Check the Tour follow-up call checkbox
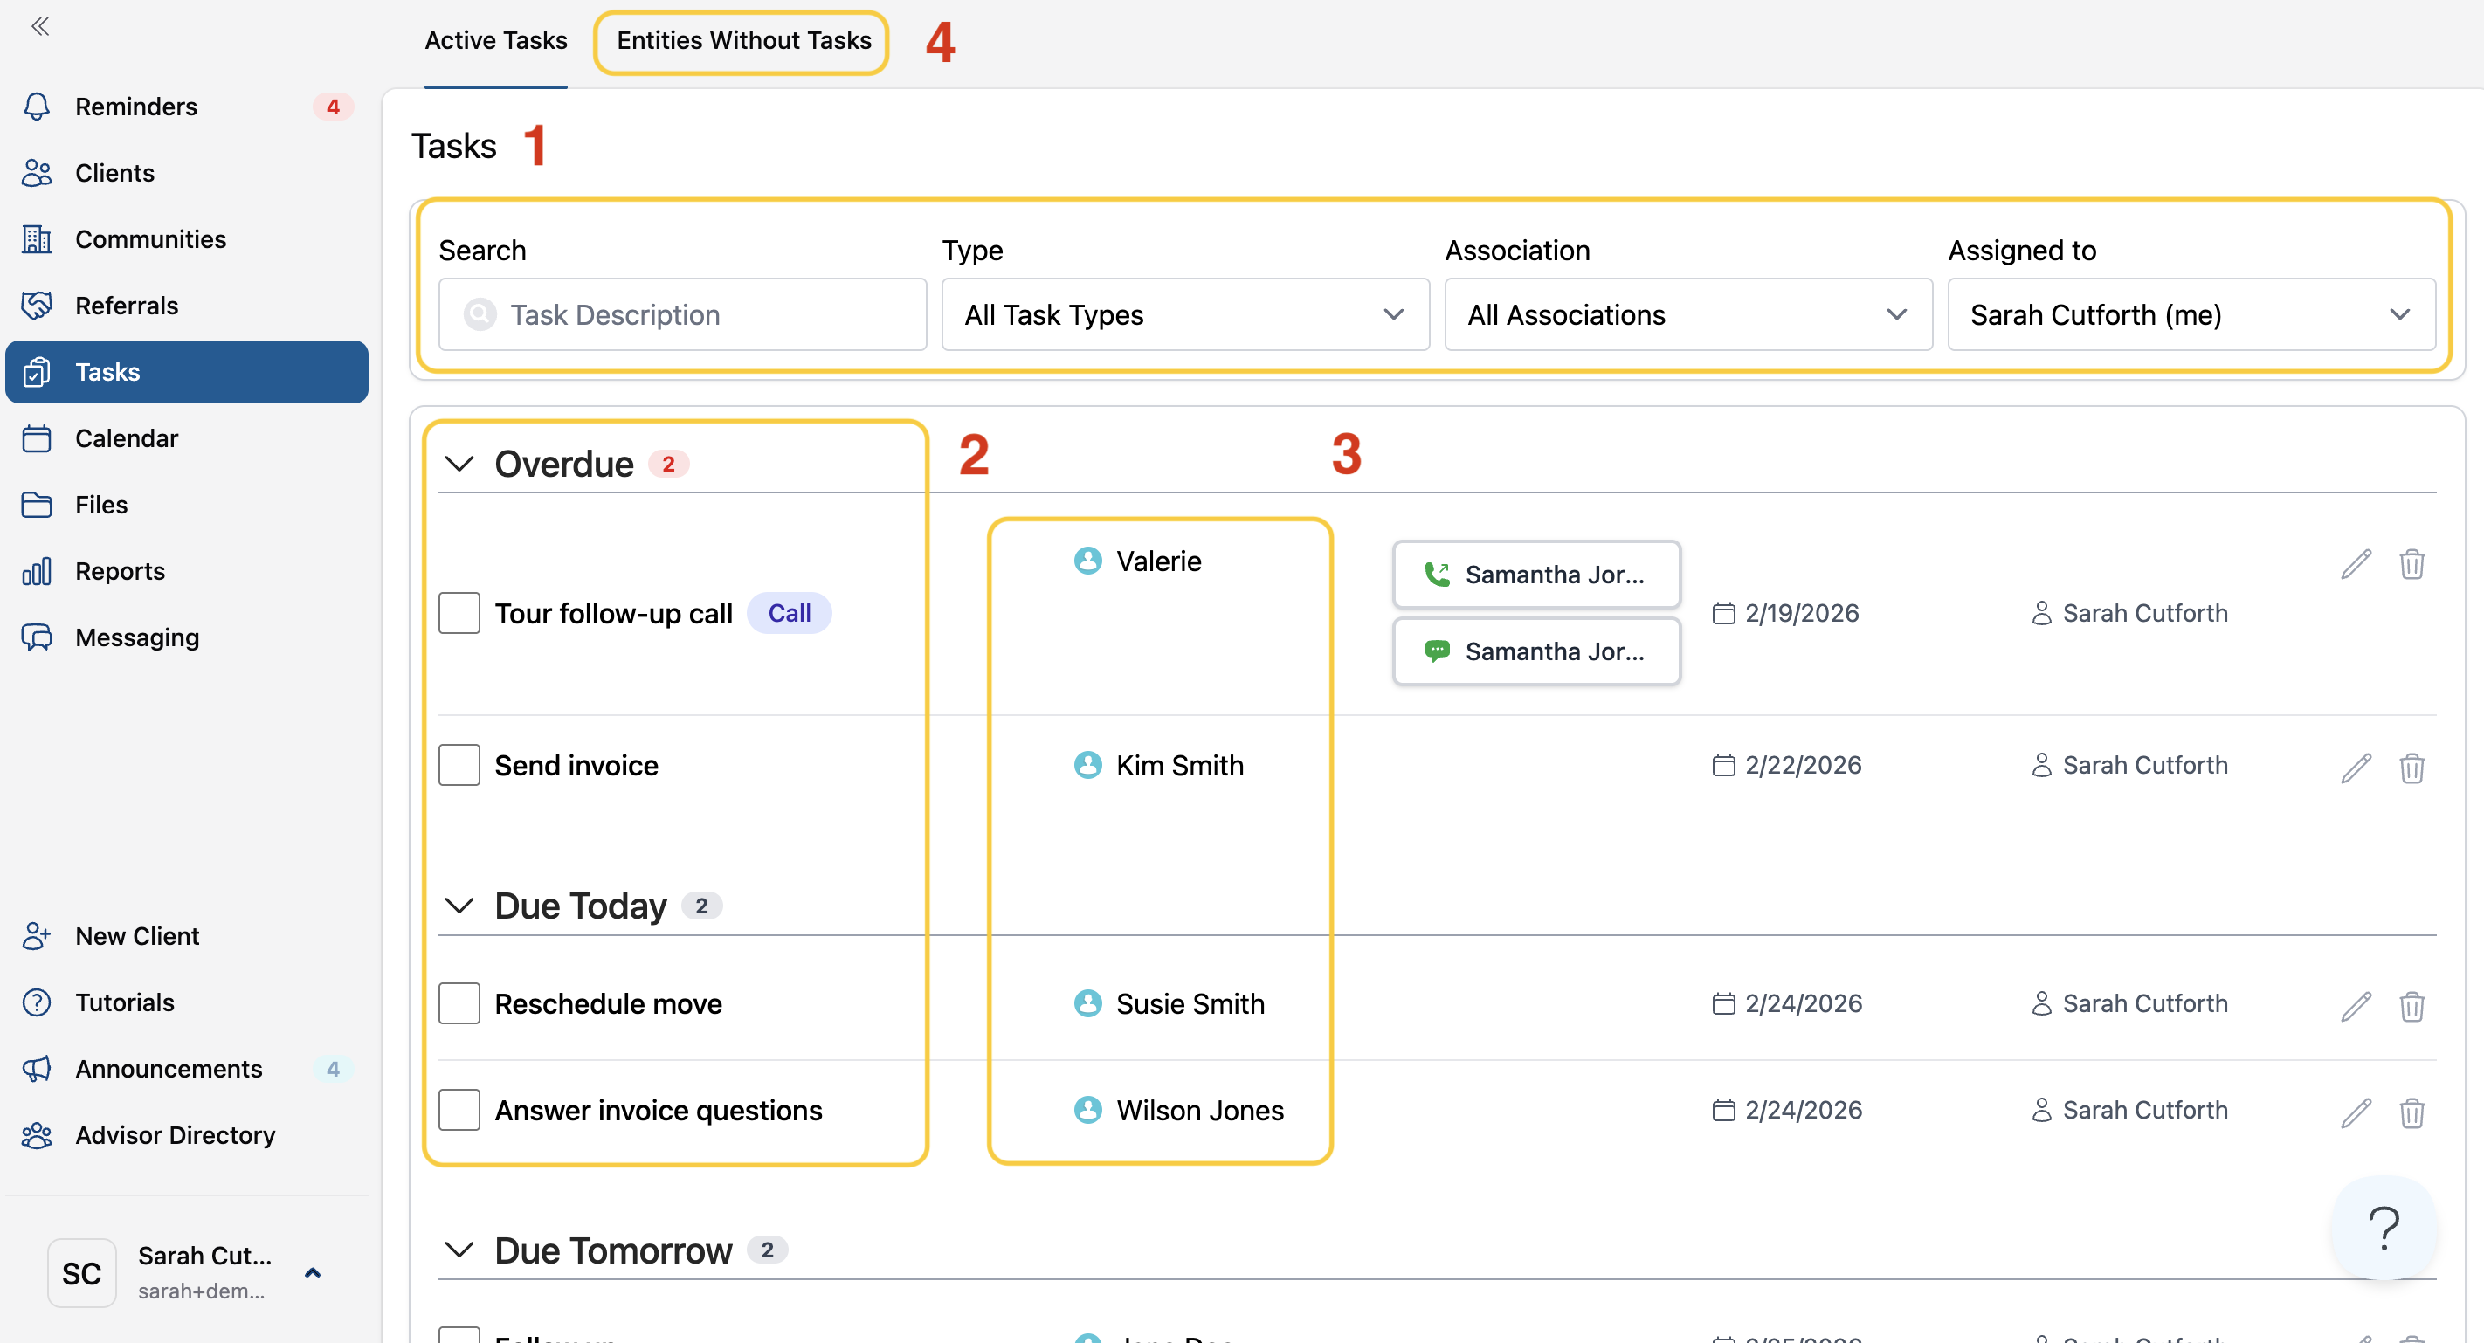Image resolution: width=2484 pixels, height=1343 pixels. (x=459, y=613)
